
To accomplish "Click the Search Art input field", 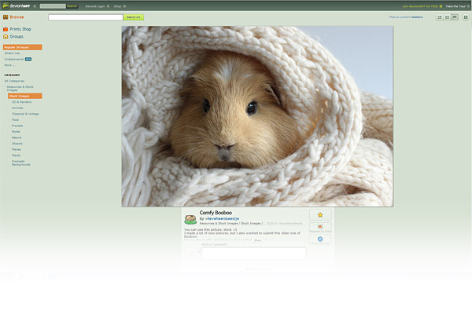I will pyautogui.click(x=85, y=16).
